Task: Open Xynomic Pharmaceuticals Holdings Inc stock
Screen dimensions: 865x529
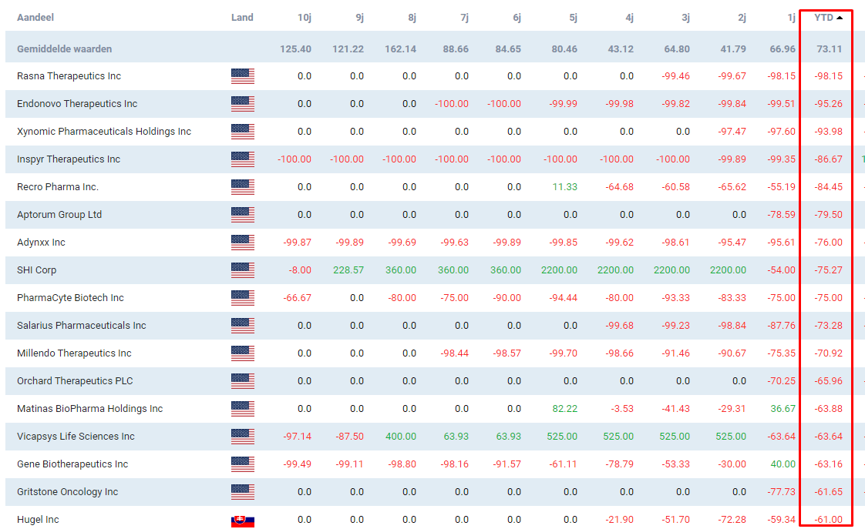Action: [x=104, y=131]
